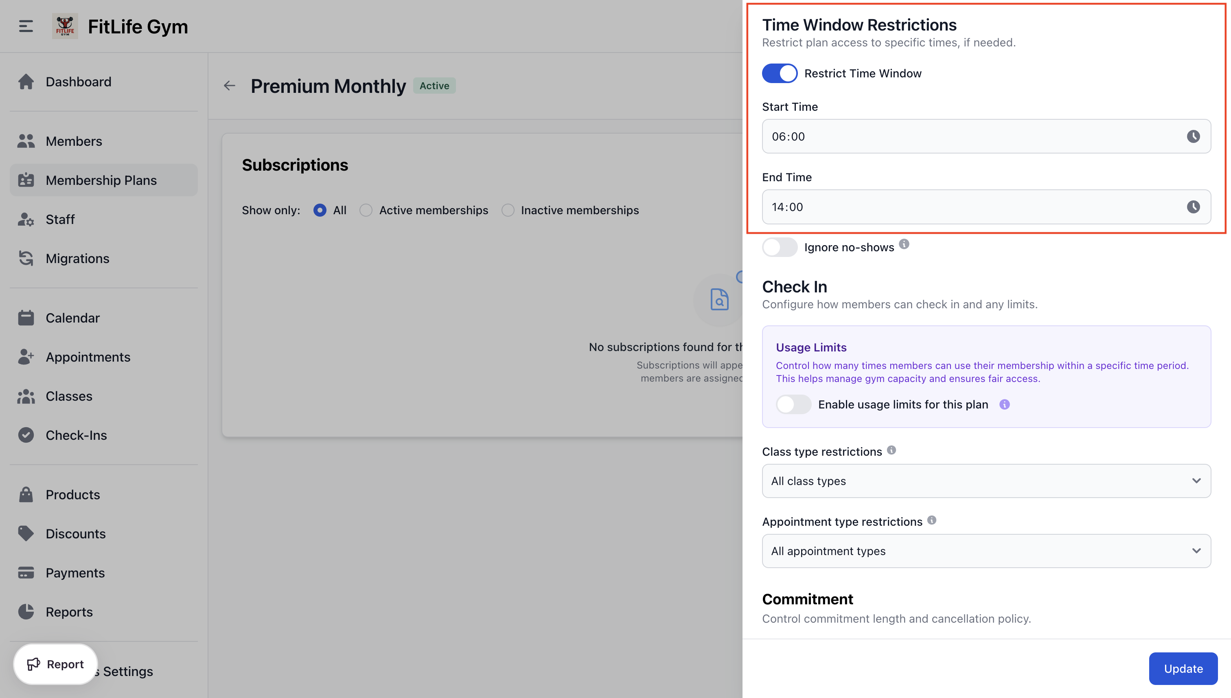This screenshot has height=698, width=1231.
Task: Select the Calendar icon in sidebar
Action: coord(26,317)
